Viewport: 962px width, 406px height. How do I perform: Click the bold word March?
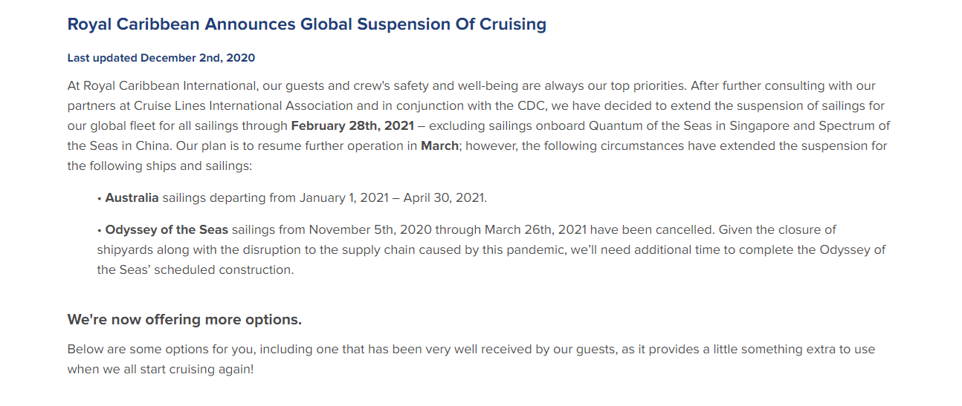439,145
